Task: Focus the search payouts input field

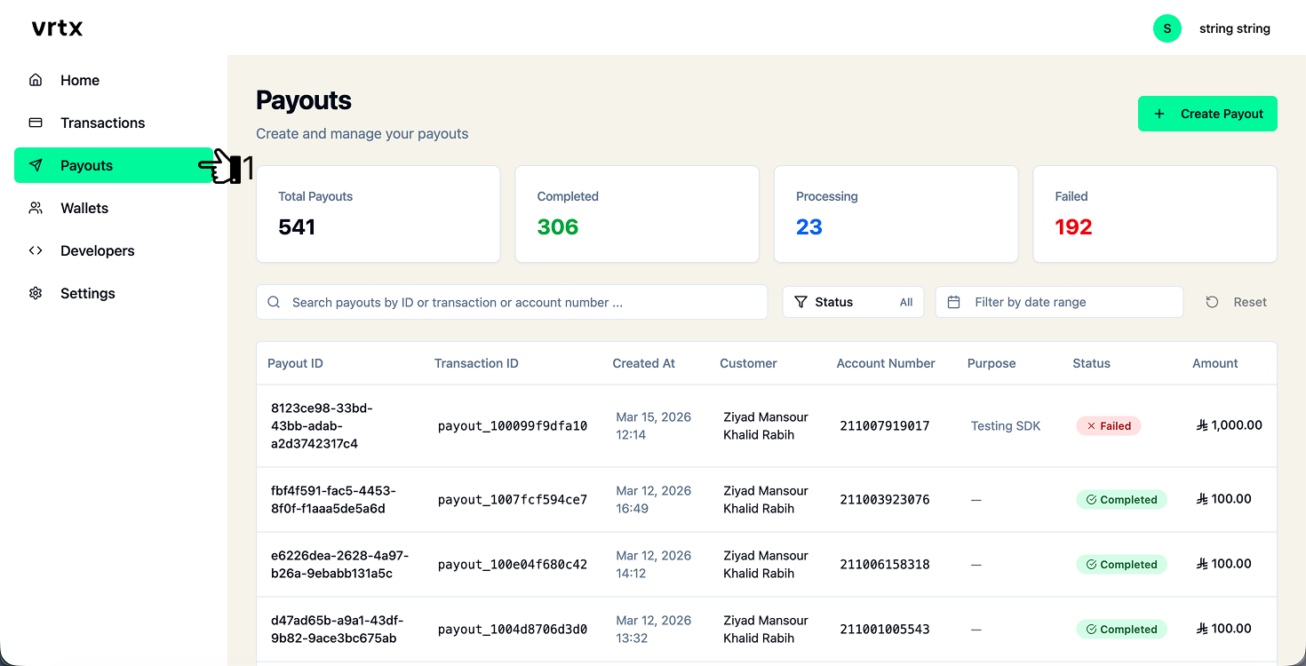Action: pos(524,302)
